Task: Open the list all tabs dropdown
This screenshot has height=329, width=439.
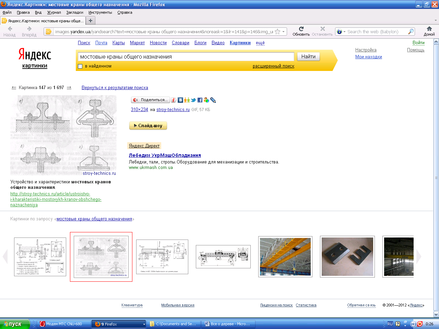Action: (436, 21)
